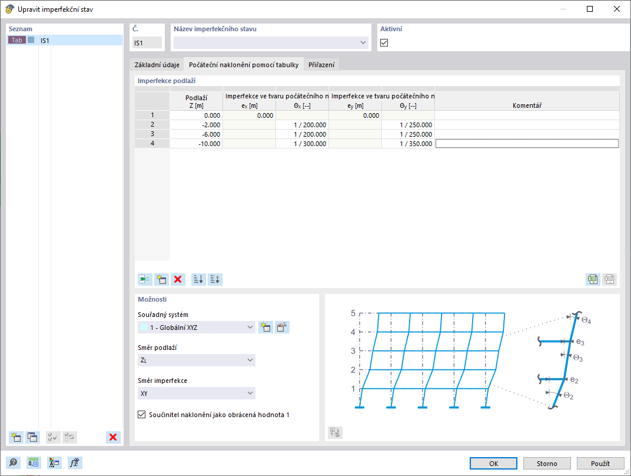This screenshot has width=631, height=476.
Task: Click row header number 1
Action: pyautogui.click(x=152, y=115)
